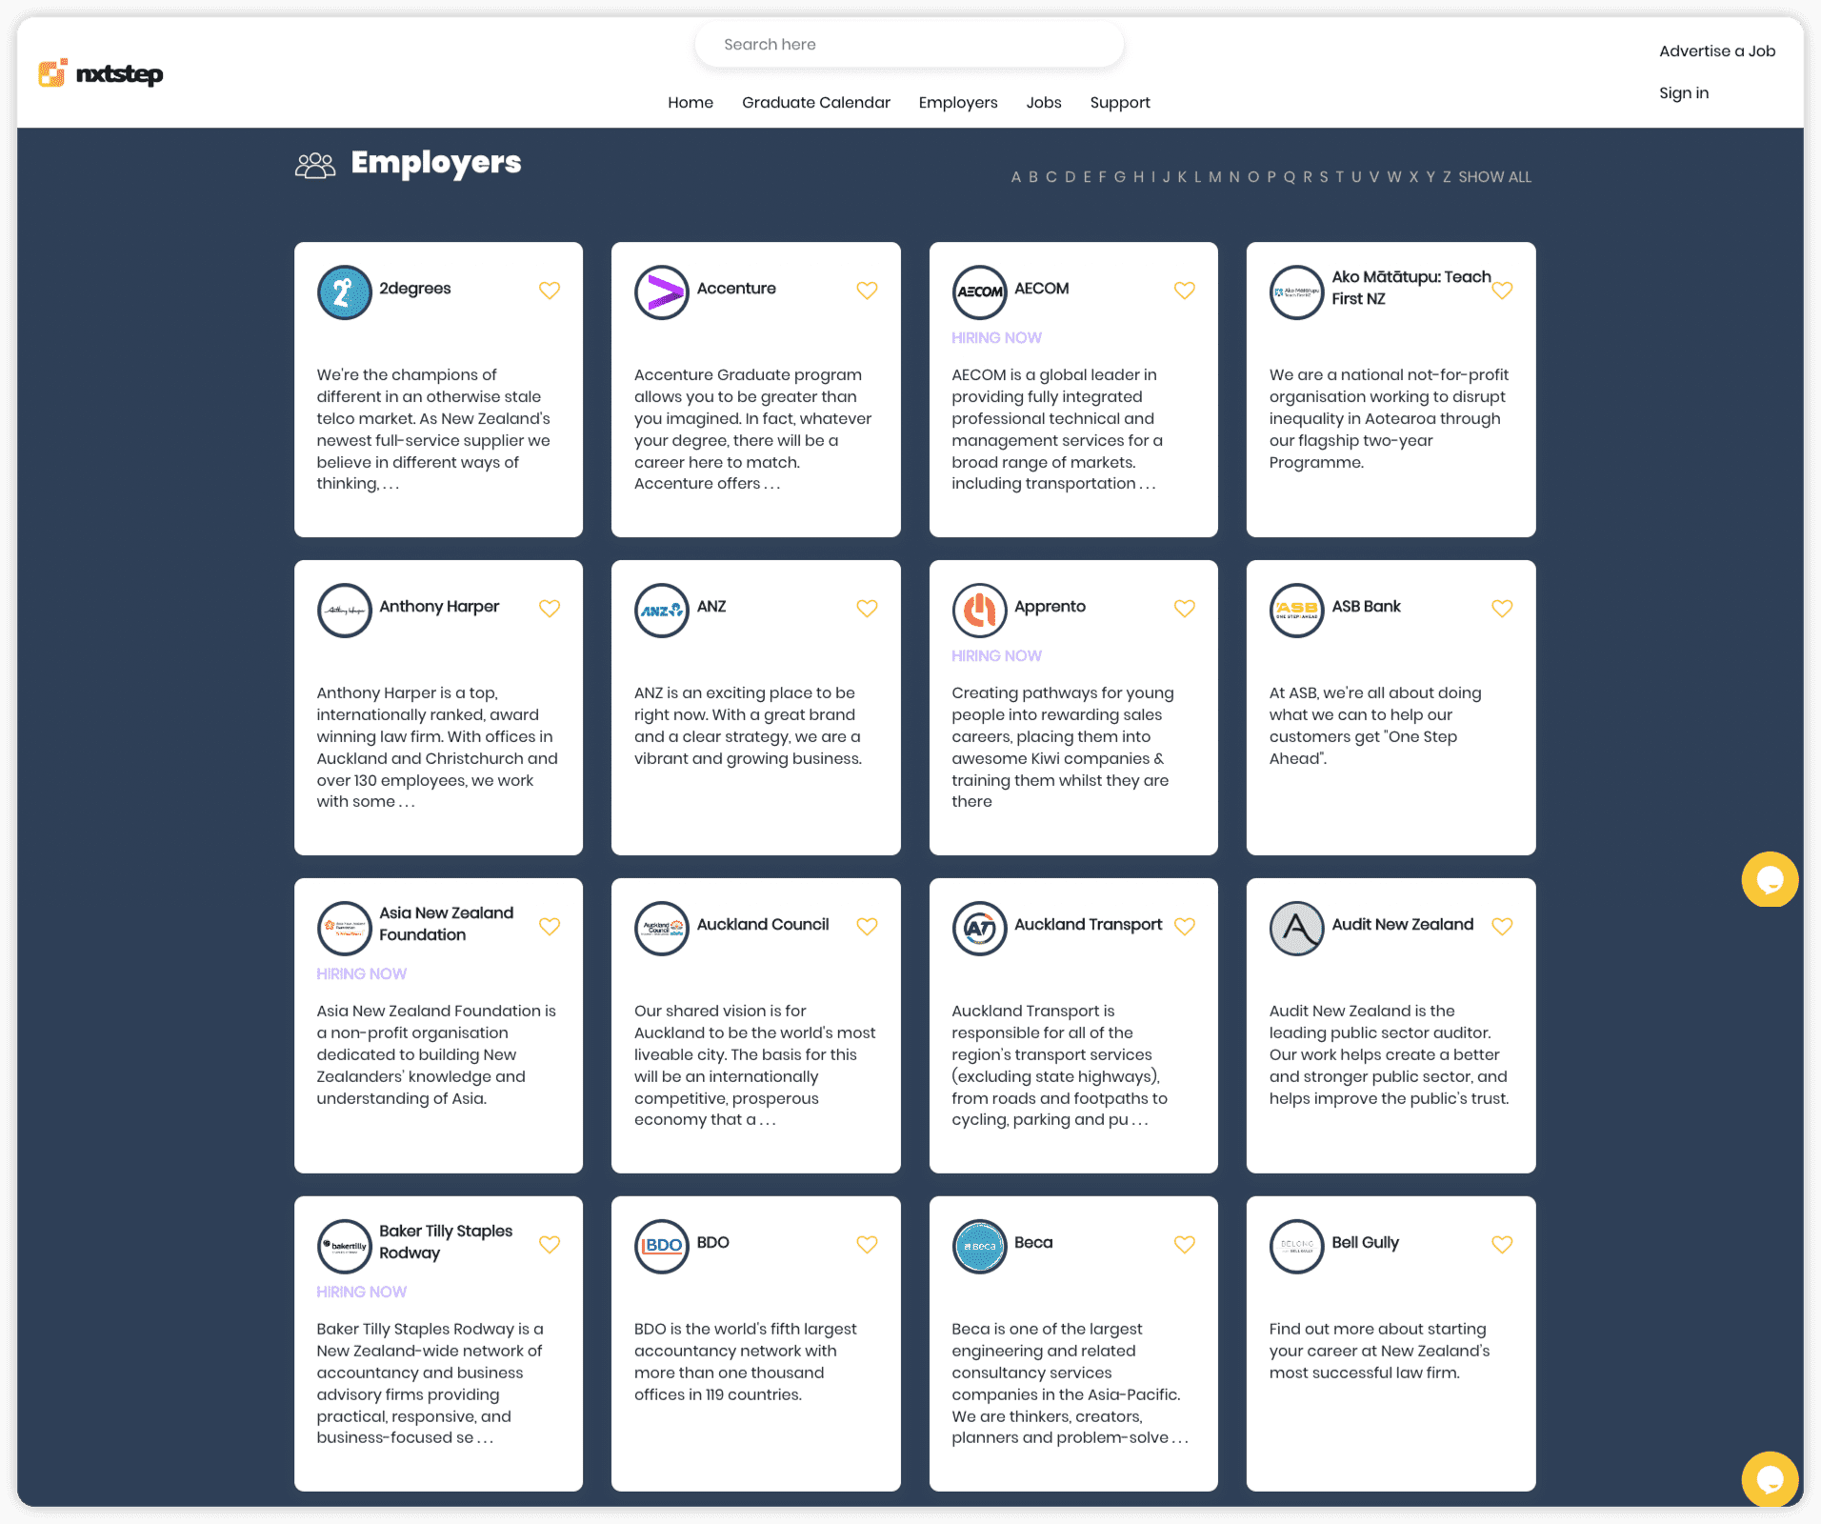Screen dimensions: 1821x1524
Task: Toggle heart on Audit New Zealand card
Action: pos(1502,927)
